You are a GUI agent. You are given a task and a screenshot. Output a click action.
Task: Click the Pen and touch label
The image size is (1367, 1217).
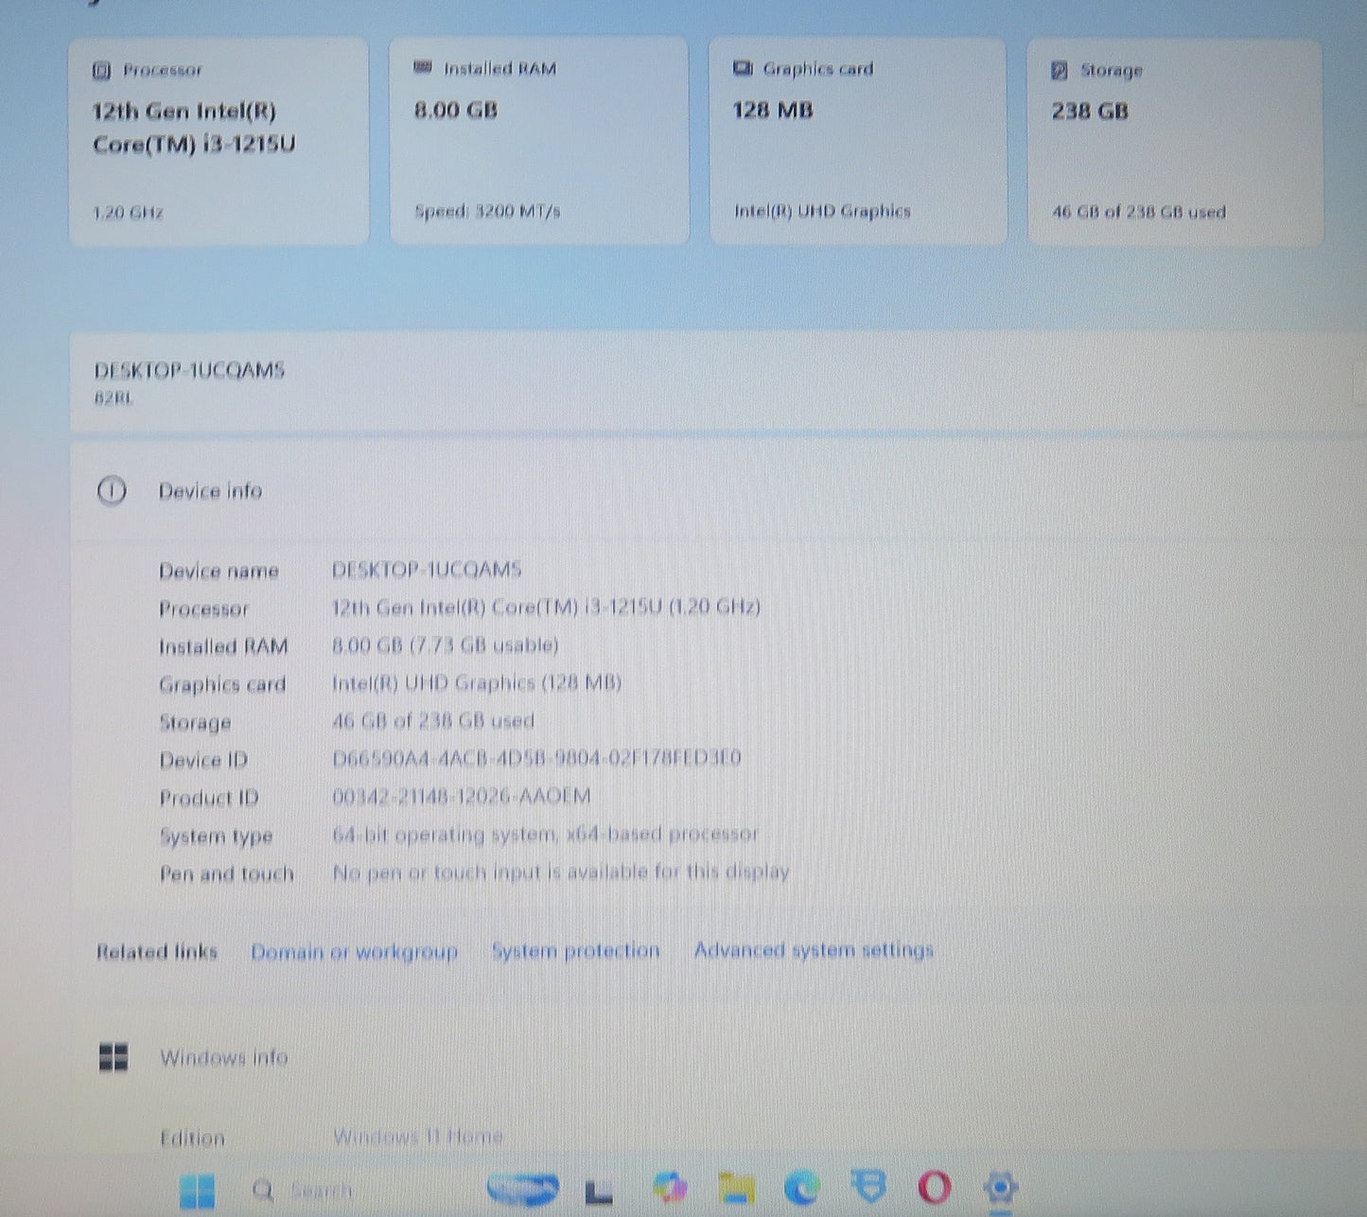pyautogui.click(x=226, y=873)
